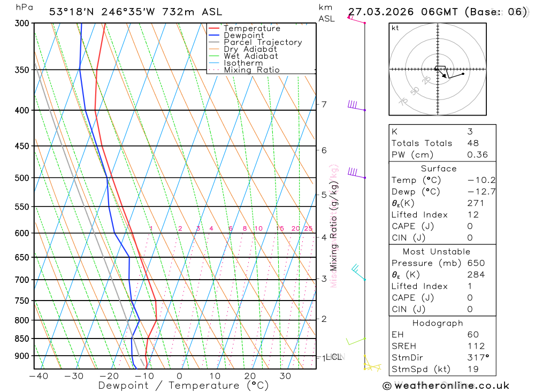Select the -20 temperature axis tick
Viewport: 535px width, 392px height.
tap(109, 376)
